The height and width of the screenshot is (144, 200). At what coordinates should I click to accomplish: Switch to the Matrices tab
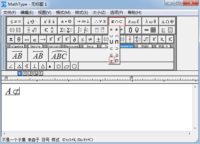[72, 46]
